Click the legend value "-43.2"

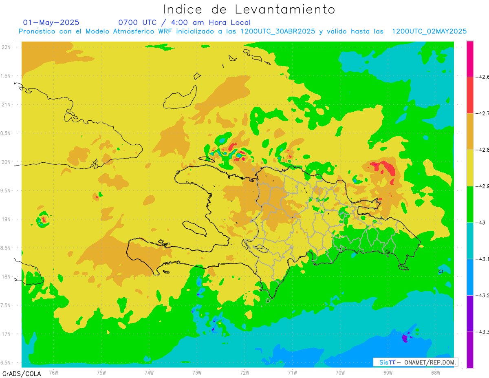[x=482, y=296]
